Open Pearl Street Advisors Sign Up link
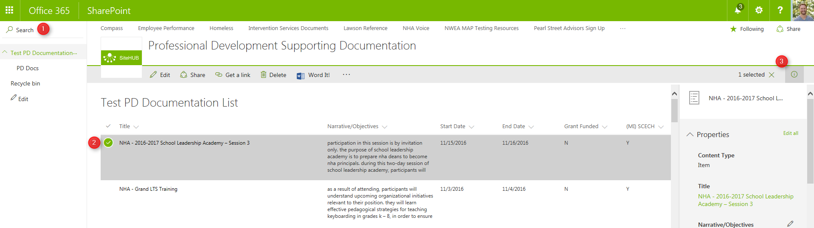The image size is (814, 228). coord(569,28)
